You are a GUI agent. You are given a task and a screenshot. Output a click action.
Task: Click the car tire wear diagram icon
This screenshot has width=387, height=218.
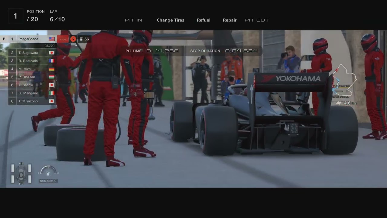tap(21, 173)
